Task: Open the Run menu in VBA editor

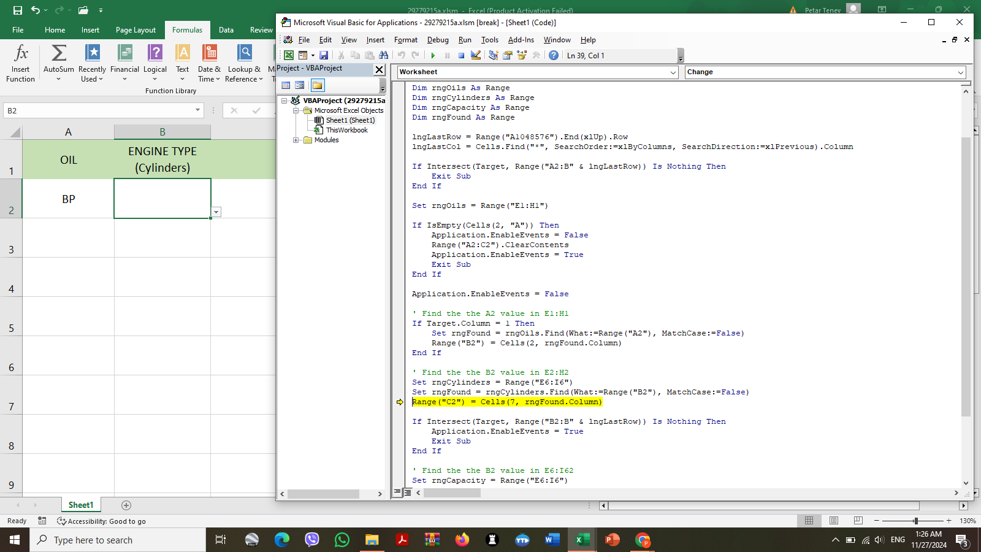Action: [x=465, y=40]
